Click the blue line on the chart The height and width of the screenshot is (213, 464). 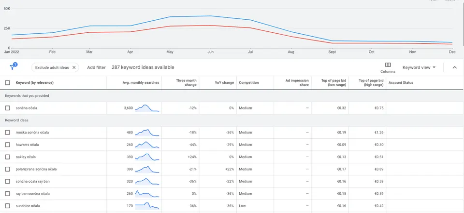pos(211,16)
